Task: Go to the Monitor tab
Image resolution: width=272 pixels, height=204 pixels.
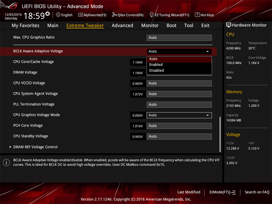Action: [x=150, y=26]
